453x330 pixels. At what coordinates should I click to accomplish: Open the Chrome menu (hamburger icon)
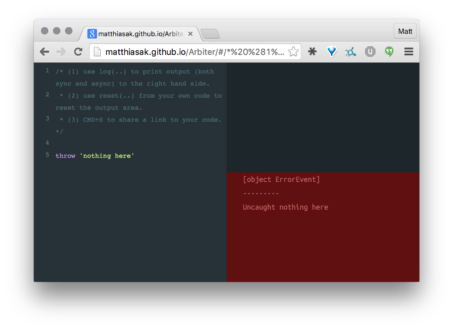click(409, 51)
